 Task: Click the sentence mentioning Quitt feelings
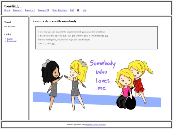tap(73, 36)
